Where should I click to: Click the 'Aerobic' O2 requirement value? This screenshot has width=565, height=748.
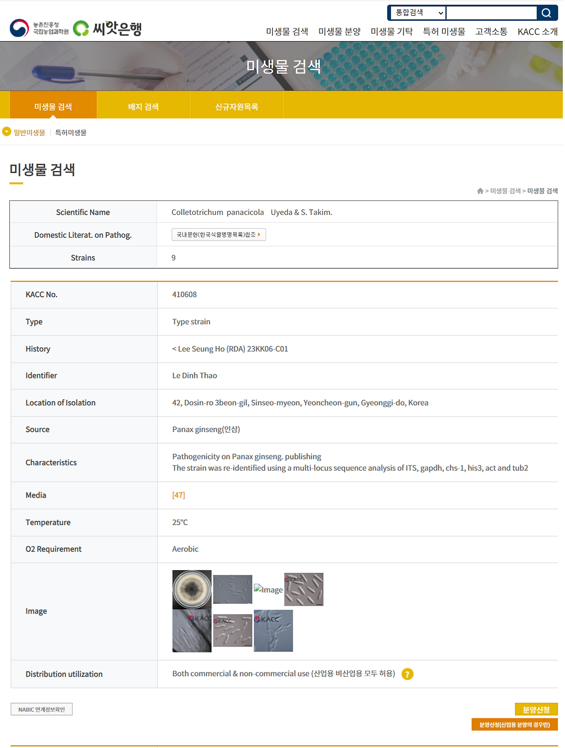pos(185,549)
